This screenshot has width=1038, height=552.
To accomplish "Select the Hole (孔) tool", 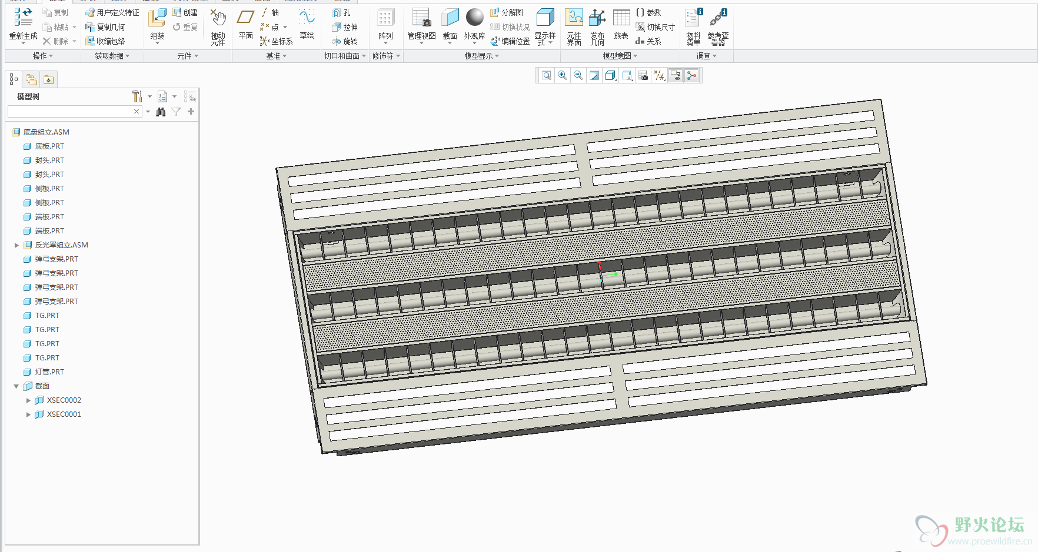I will click(x=341, y=12).
